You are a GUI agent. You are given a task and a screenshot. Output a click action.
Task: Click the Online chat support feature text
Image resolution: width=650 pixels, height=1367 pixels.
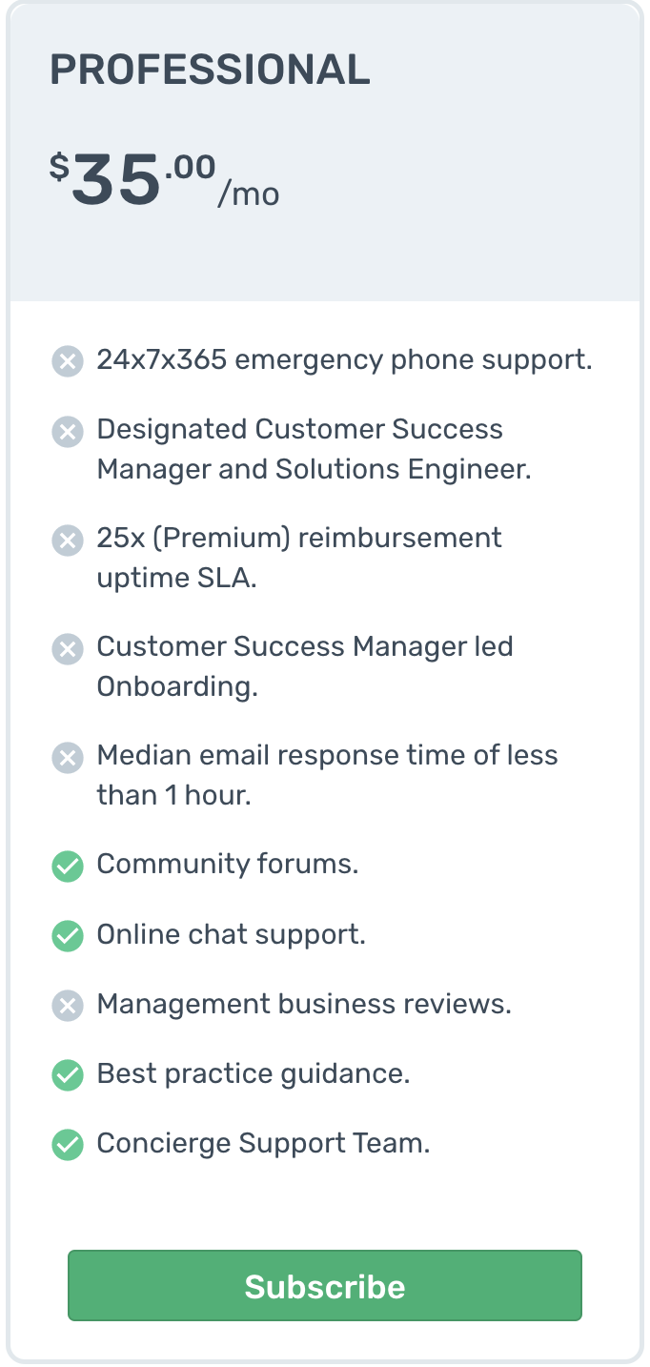coord(232,934)
